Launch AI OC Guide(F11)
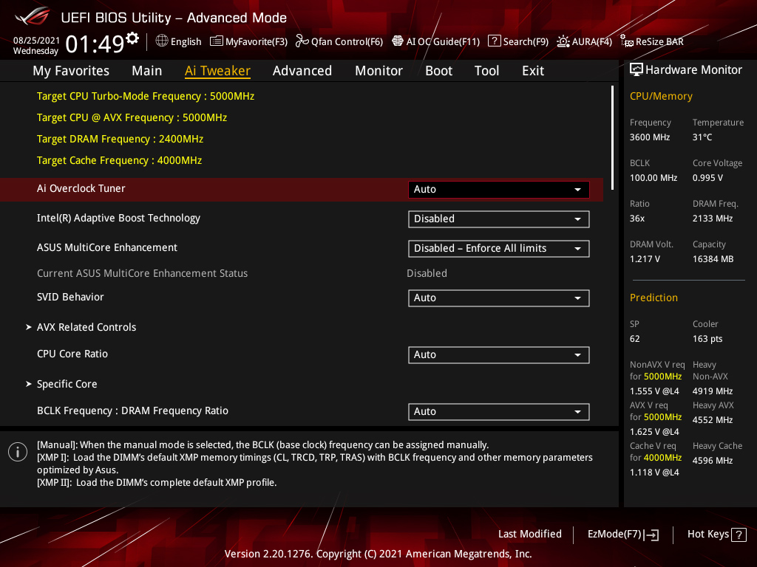 coord(444,41)
